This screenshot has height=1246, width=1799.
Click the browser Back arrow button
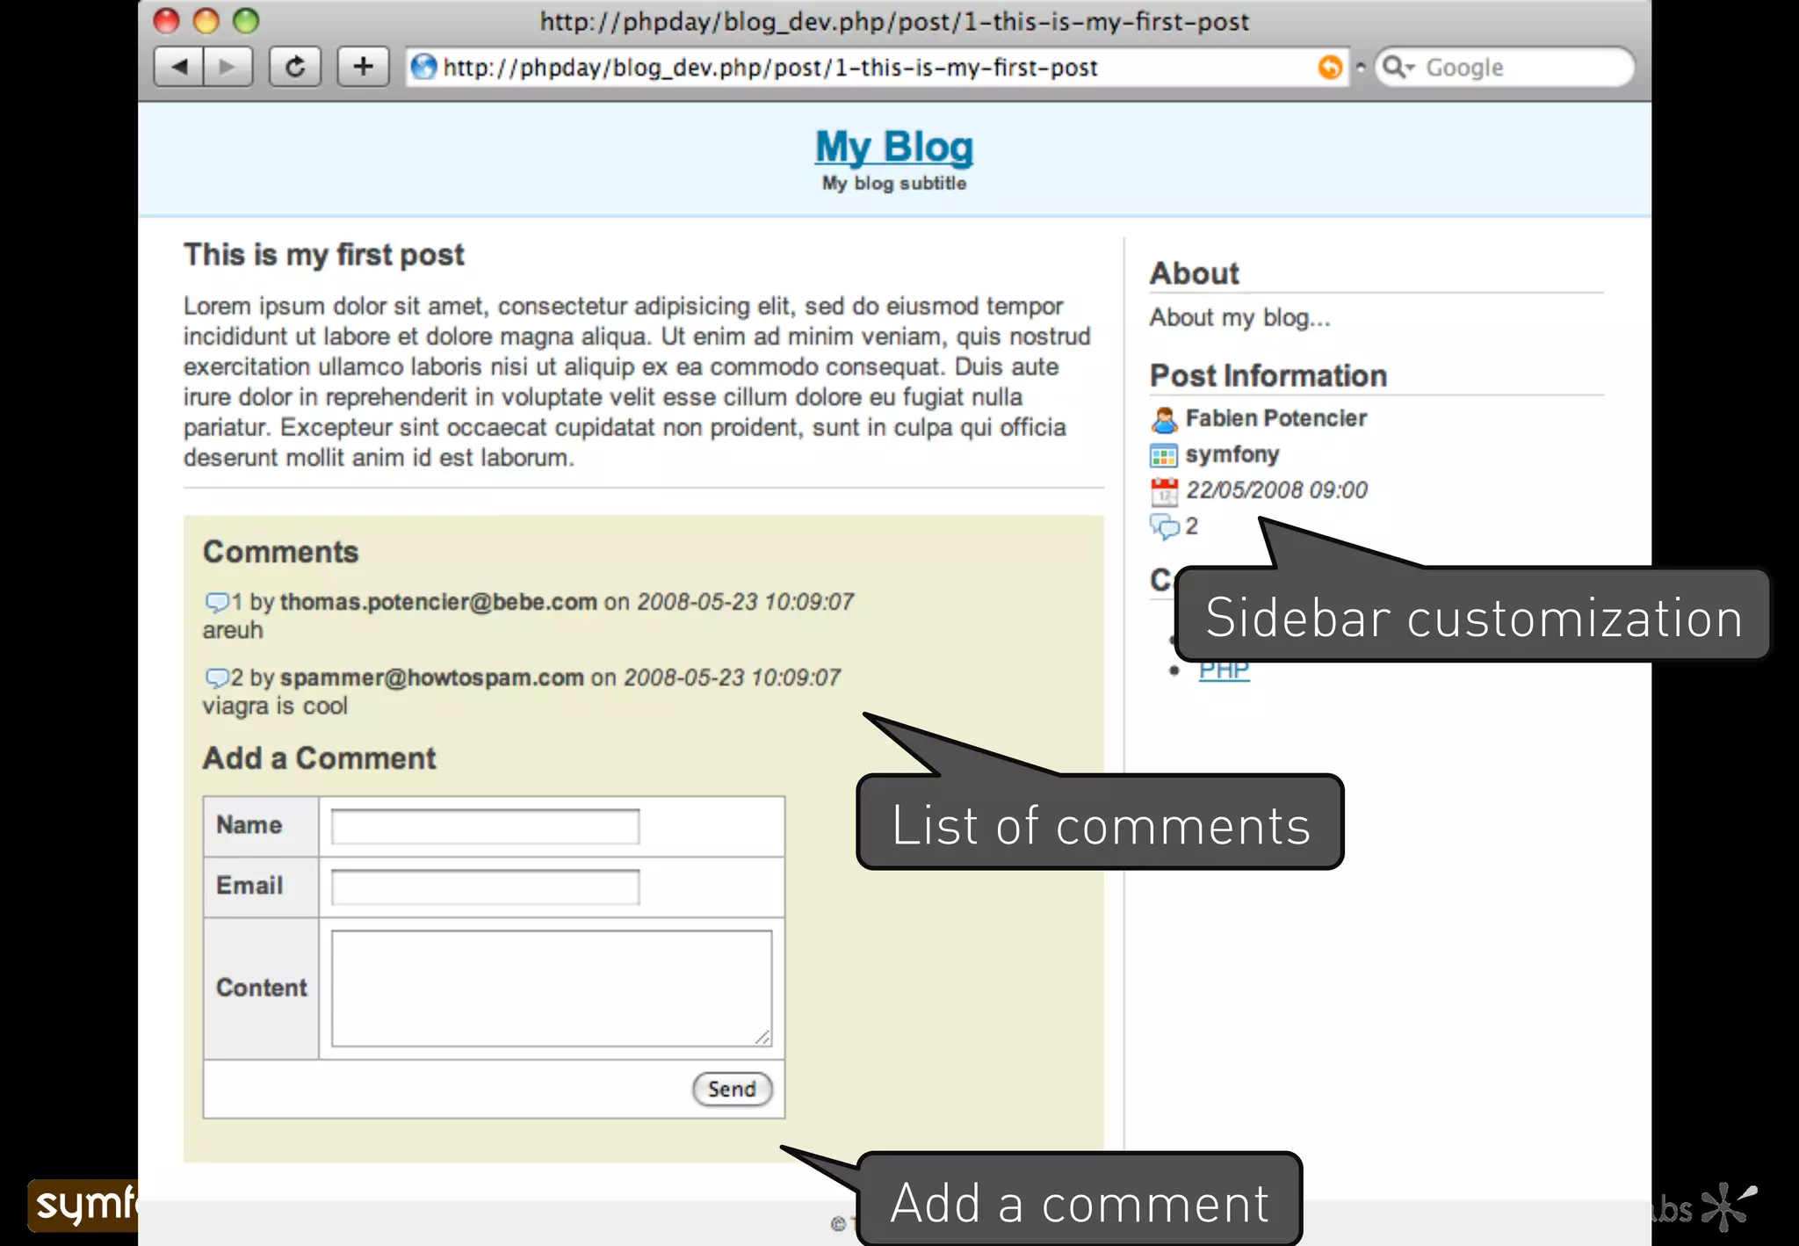coord(179,67)
